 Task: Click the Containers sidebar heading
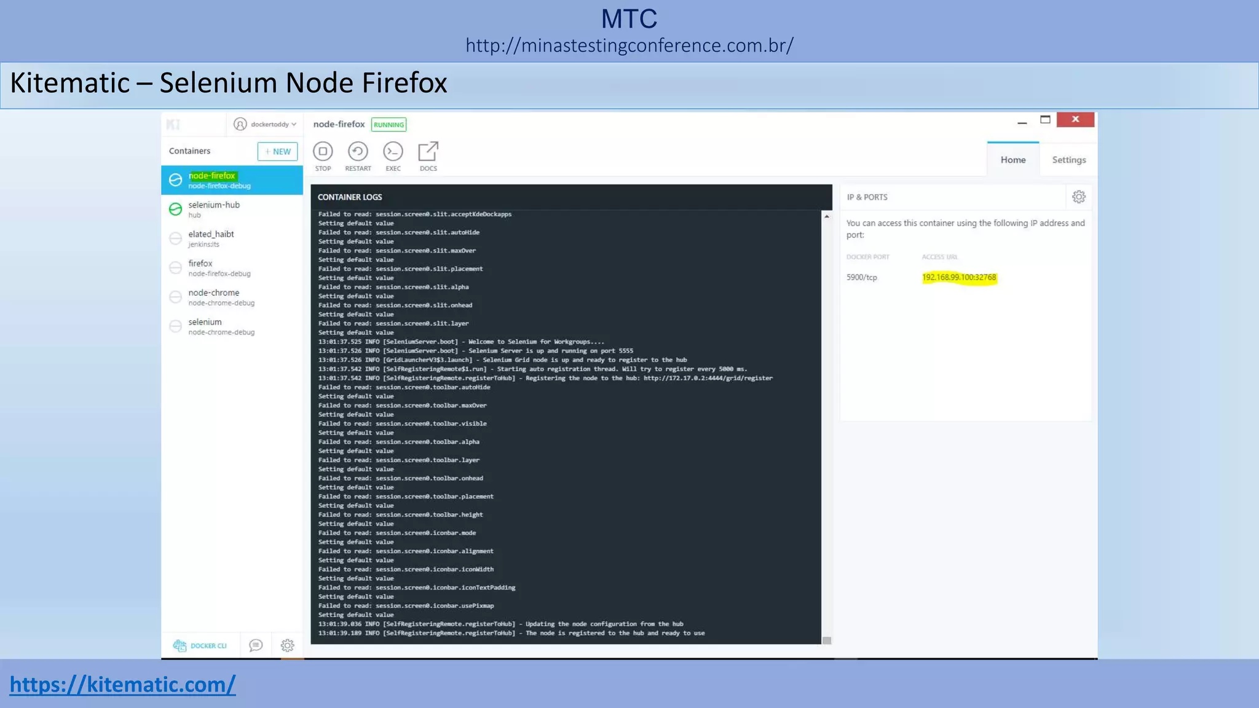click(189, 151)
